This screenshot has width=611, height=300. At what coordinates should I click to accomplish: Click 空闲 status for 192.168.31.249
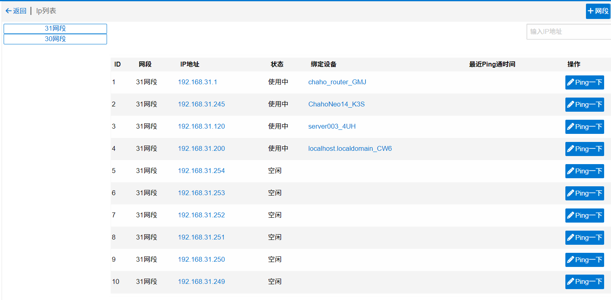(275, 281)
